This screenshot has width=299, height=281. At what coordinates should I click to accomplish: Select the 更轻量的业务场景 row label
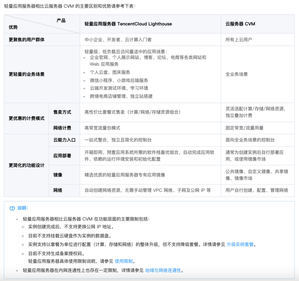pyautogui.click(x=27, y=74)
